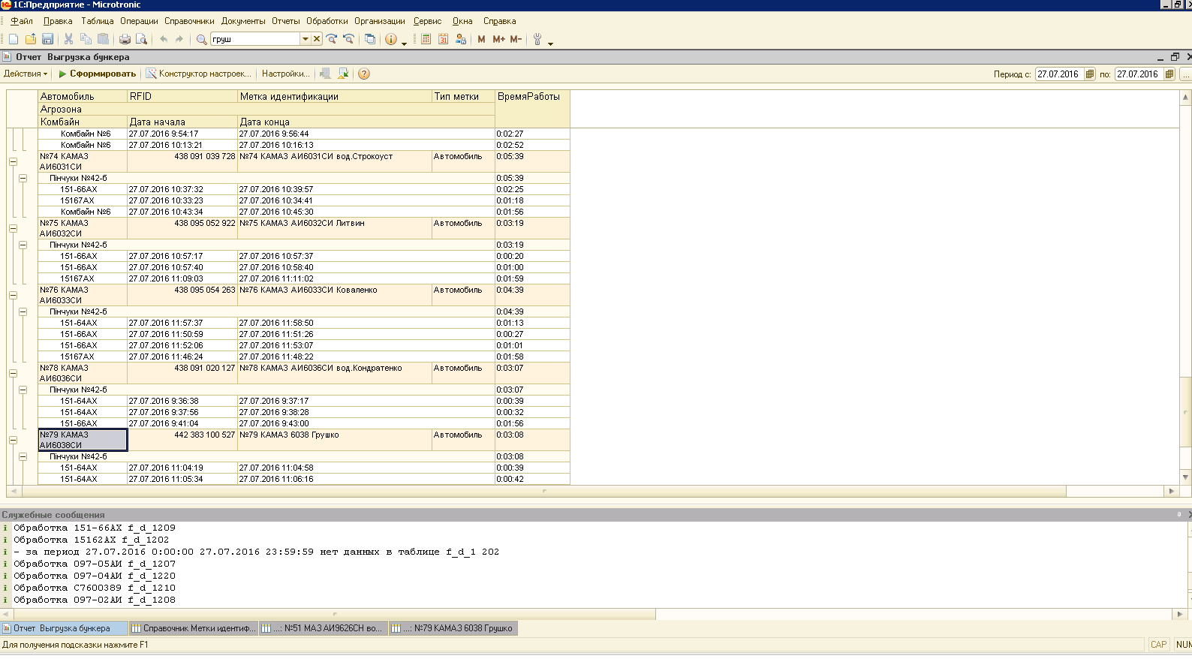The width and height of the screenshot is (1192, 665).
Task: Switch to the Справочник Метки идентиф... window tab
Action: [194, 628]
